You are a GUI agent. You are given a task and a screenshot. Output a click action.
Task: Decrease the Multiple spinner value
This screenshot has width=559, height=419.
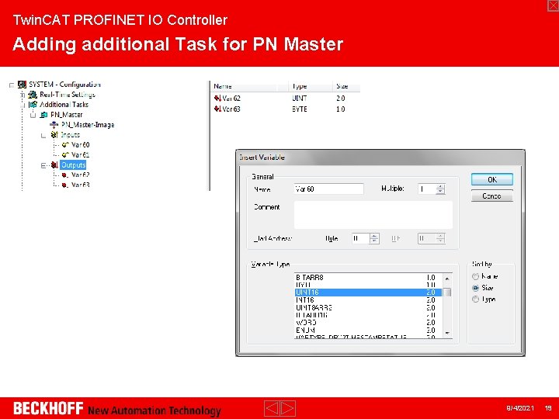[x=441, y=192]
